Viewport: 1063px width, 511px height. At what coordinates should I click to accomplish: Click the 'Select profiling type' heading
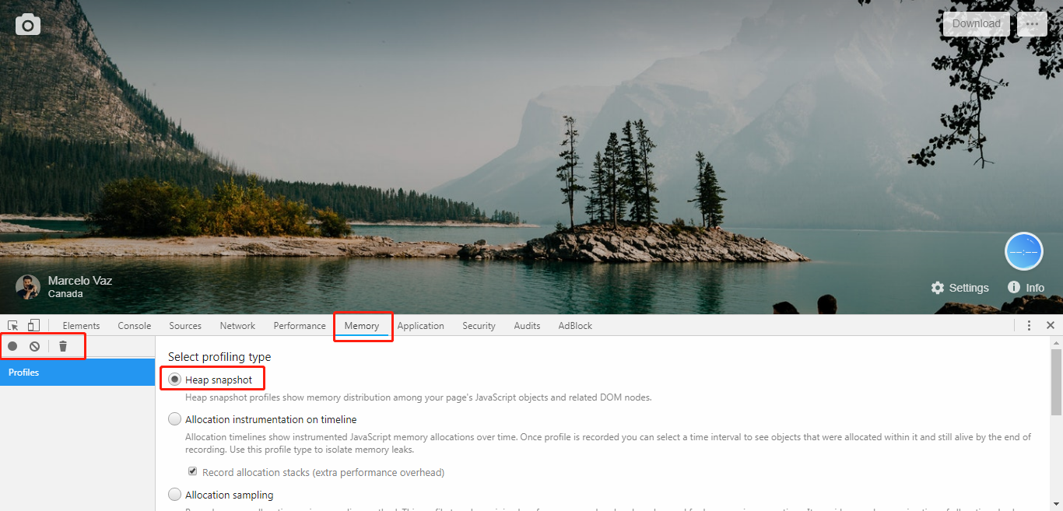point(219,357)
